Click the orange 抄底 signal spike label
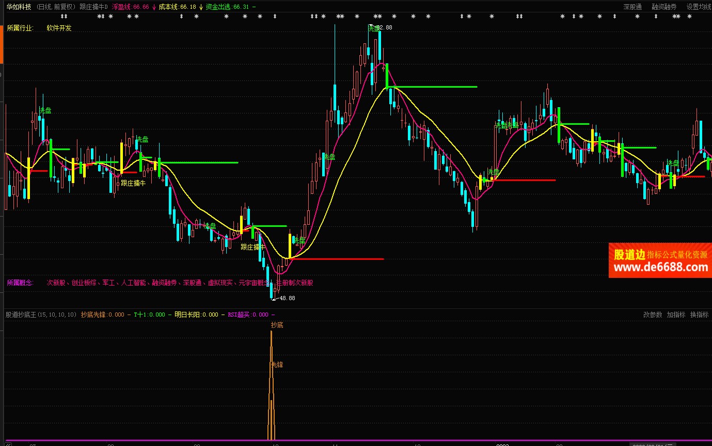Image resolution: width=712 pixels, height=446 pixels. (x=277, y=325)
